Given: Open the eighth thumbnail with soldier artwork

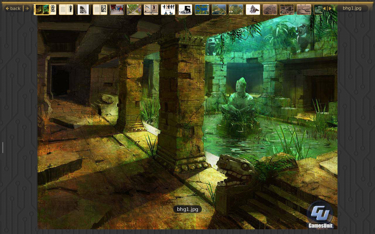Looking at the screenshot, I should point(151,10).
